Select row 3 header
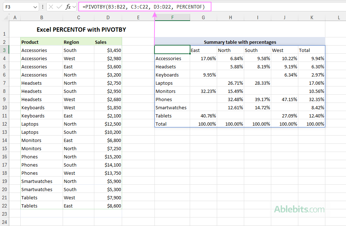This screenshot has width=346, height=226. coord(5,50)
